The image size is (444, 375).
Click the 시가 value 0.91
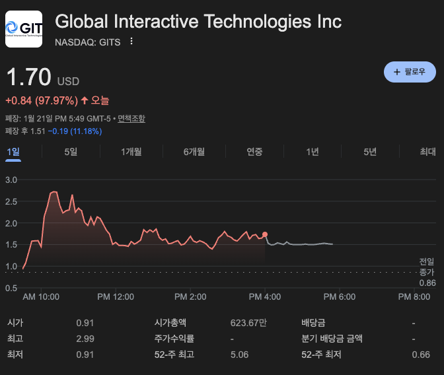(85, 323)
